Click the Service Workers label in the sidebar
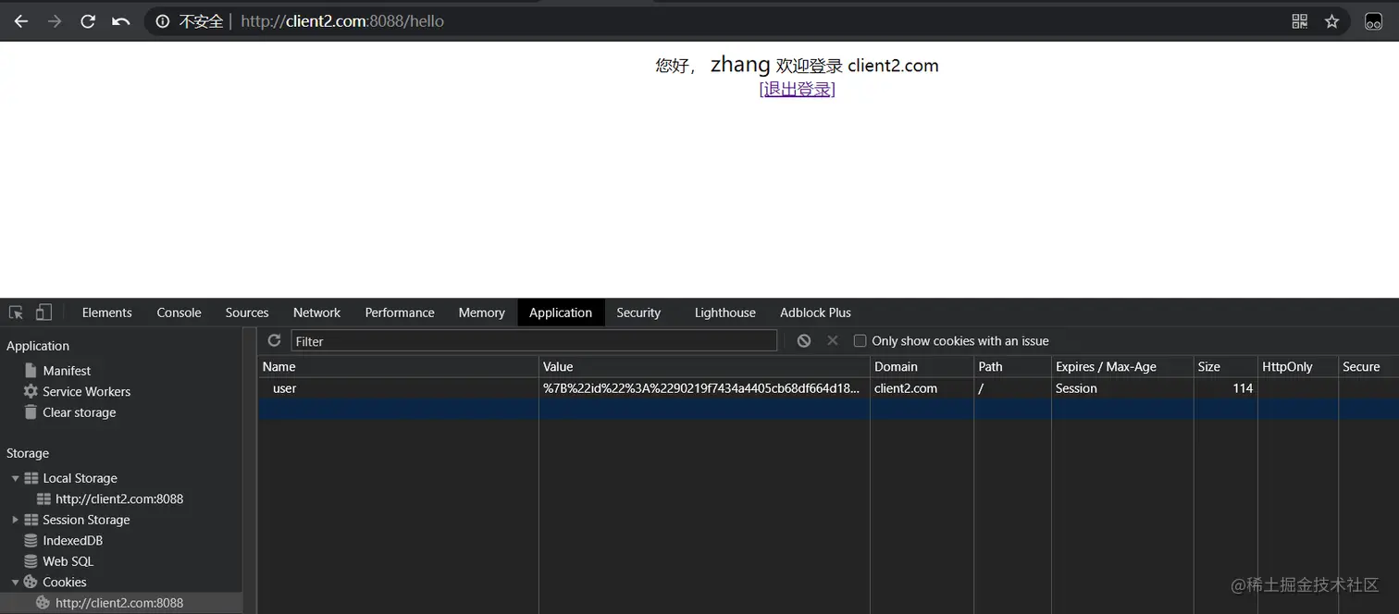1399x614 pixels. (86, 391)
